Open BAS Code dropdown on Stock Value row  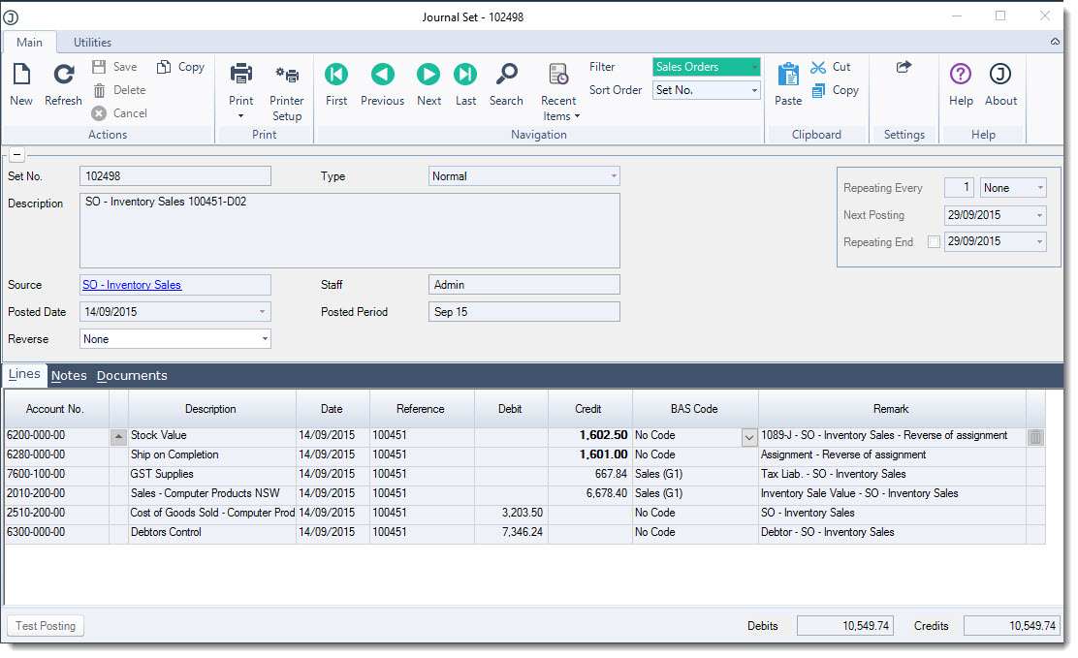tap(749, 437)
